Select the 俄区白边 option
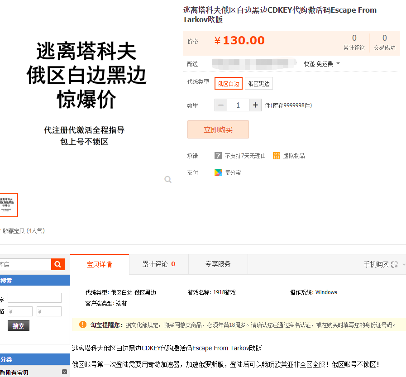Viewport: 406px width, 377px height. 229,83
